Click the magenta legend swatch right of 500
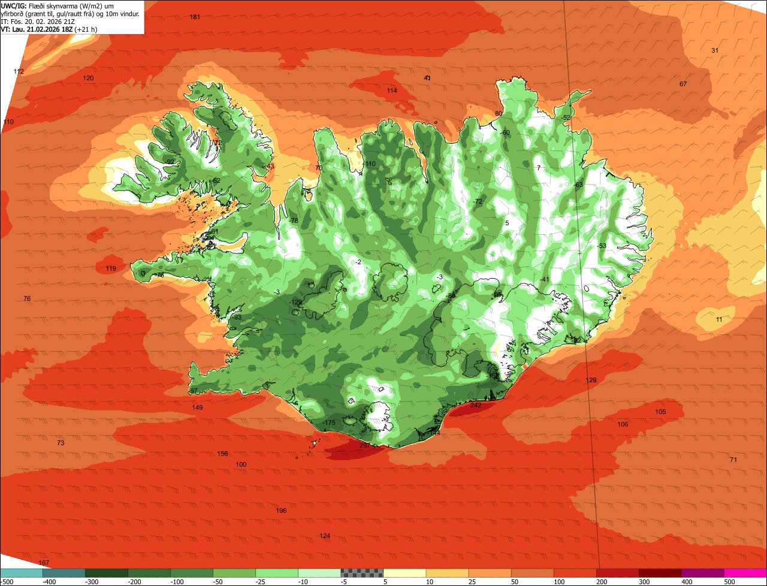 pos(745,573)
